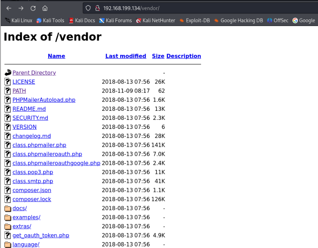Open the examples/ directory
The image size is (318, 248).
[x=26, y=217]
